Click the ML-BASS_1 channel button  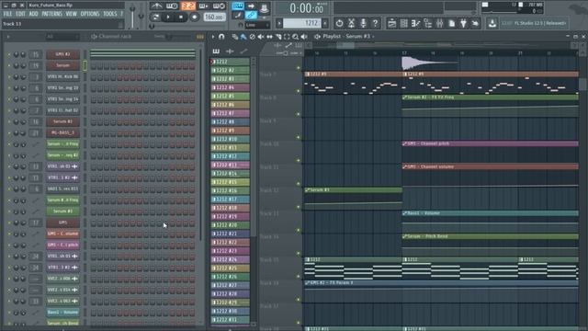[x=62, y=132]
